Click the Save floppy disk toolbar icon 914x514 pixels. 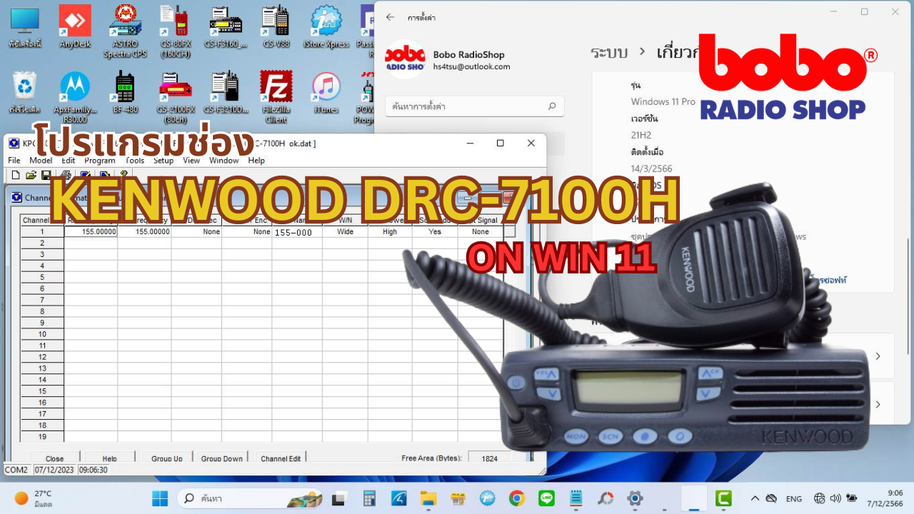pos(46,175)
